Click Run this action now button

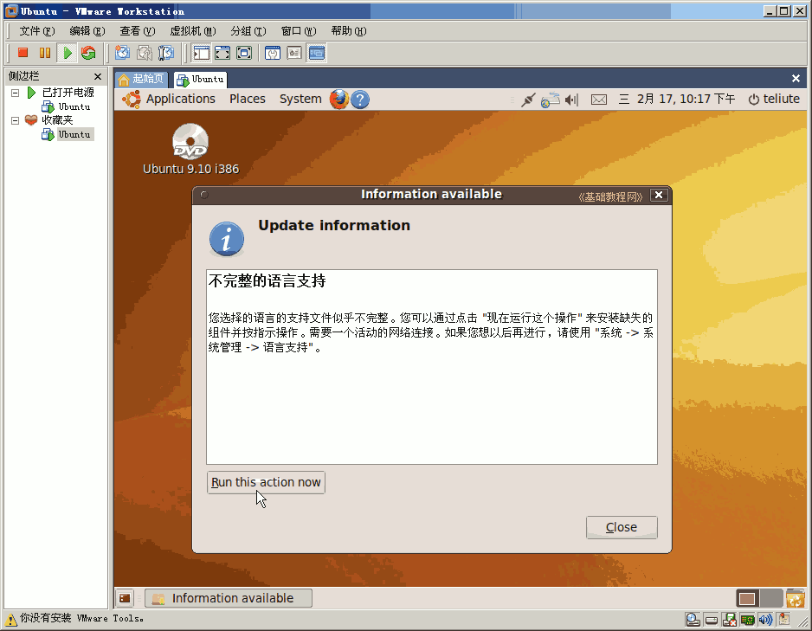[266, 482]
